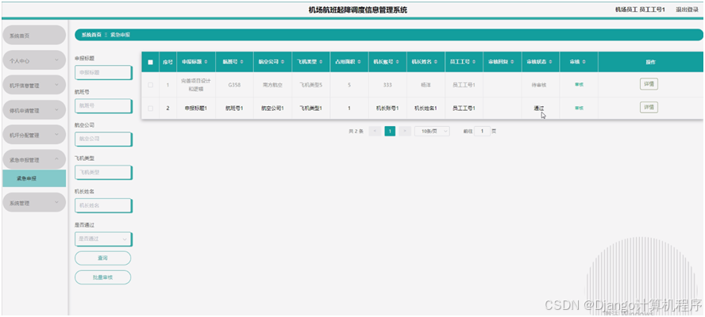Check the row with flight G358

(x=150, y=85)
